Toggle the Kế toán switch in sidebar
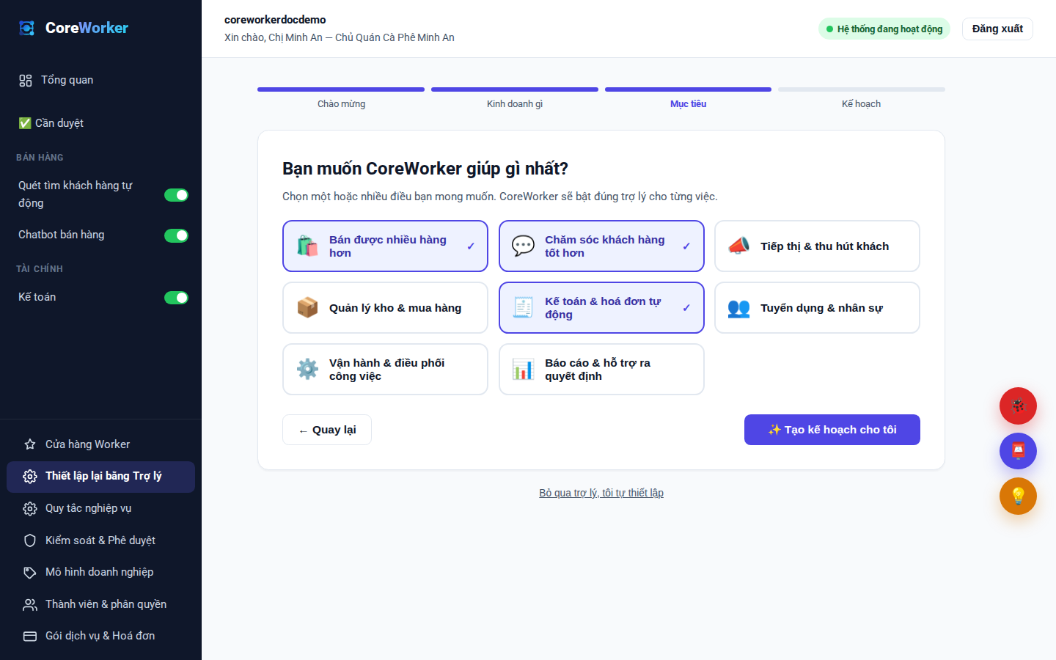Screen dimensions: 1056x660 pyautogui.click(x=176, y=298)
